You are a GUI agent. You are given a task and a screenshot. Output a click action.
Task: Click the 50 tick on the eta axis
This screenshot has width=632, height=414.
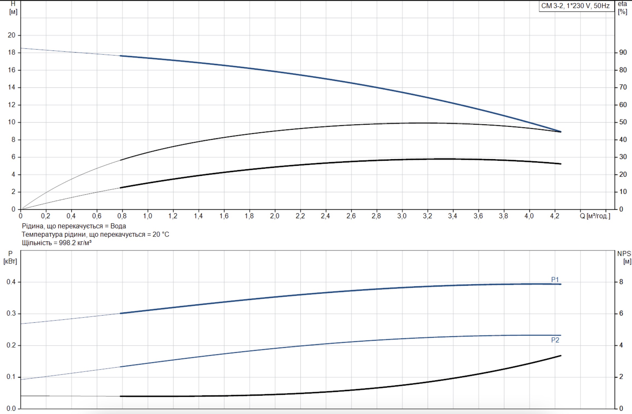[623, 122]
